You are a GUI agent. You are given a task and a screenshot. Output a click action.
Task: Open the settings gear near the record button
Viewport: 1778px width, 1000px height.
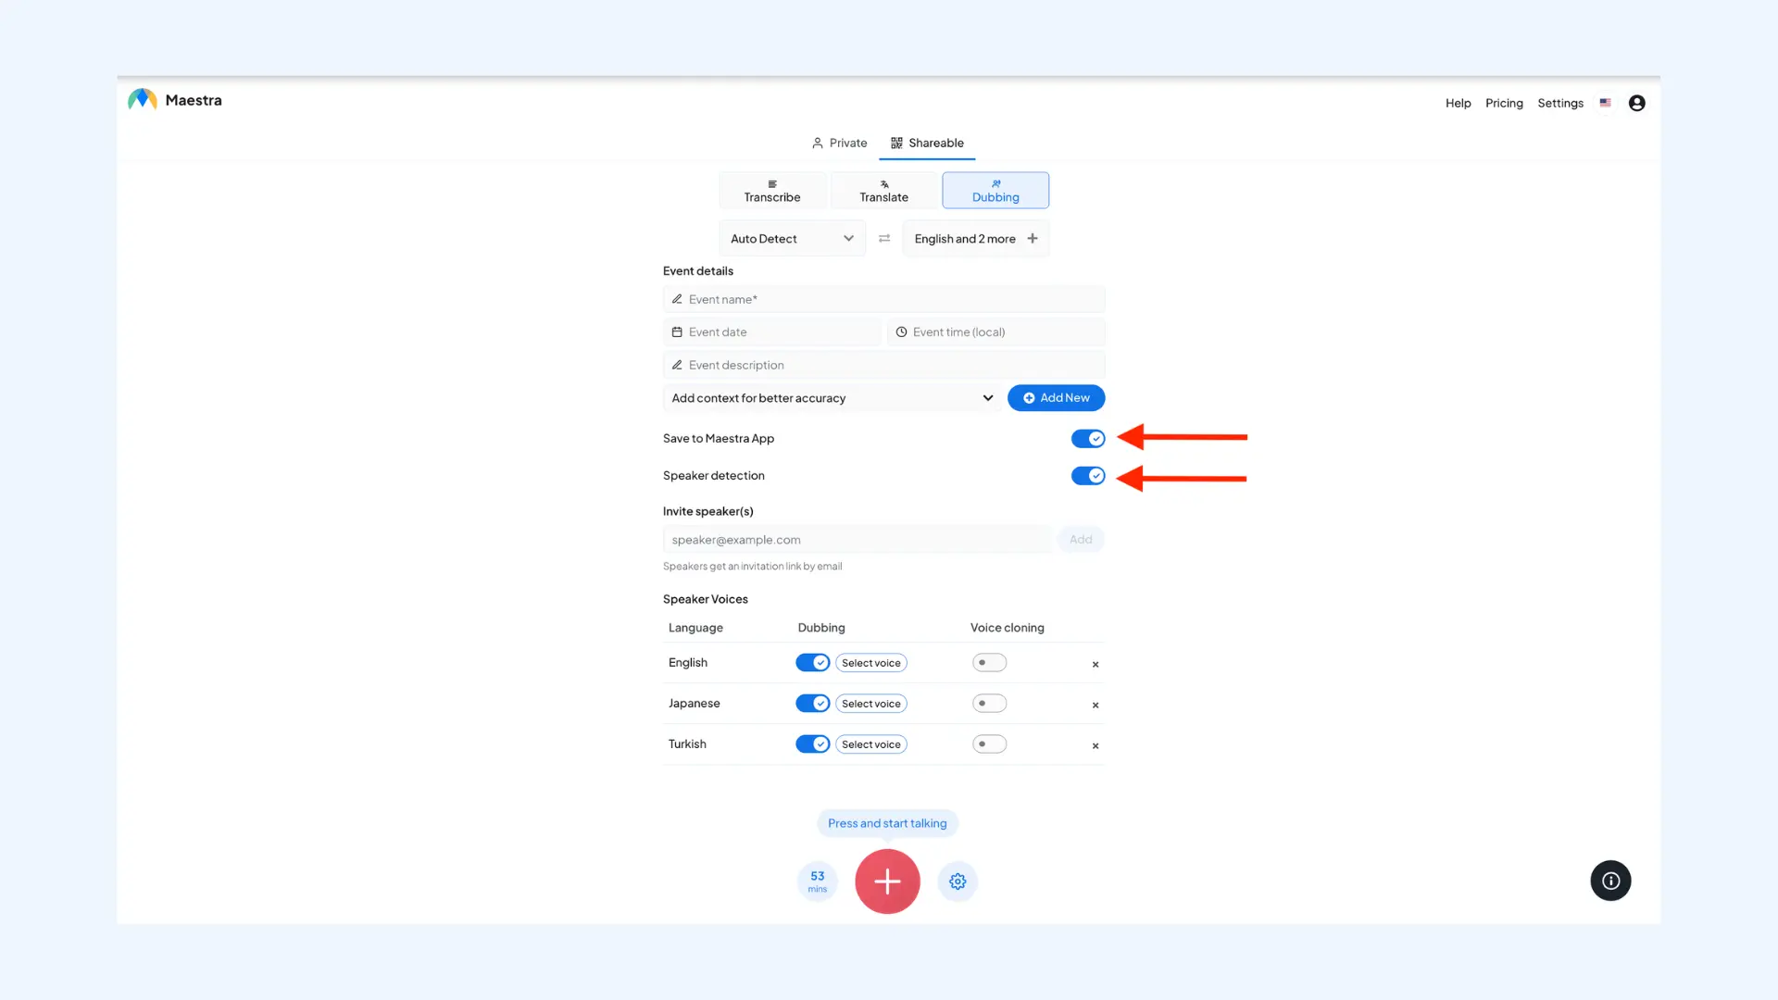tap(958, 881)
